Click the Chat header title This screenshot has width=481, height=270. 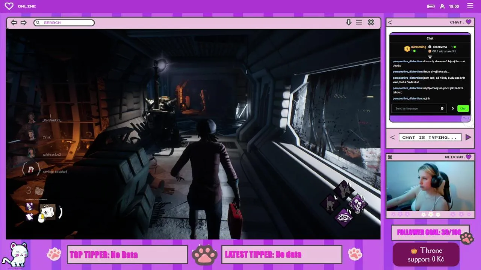430,38
